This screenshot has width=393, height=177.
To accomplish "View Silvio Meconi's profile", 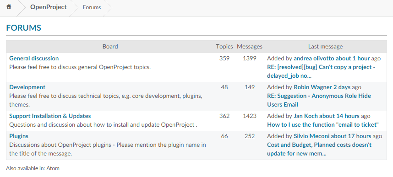I will coord(311,136).
